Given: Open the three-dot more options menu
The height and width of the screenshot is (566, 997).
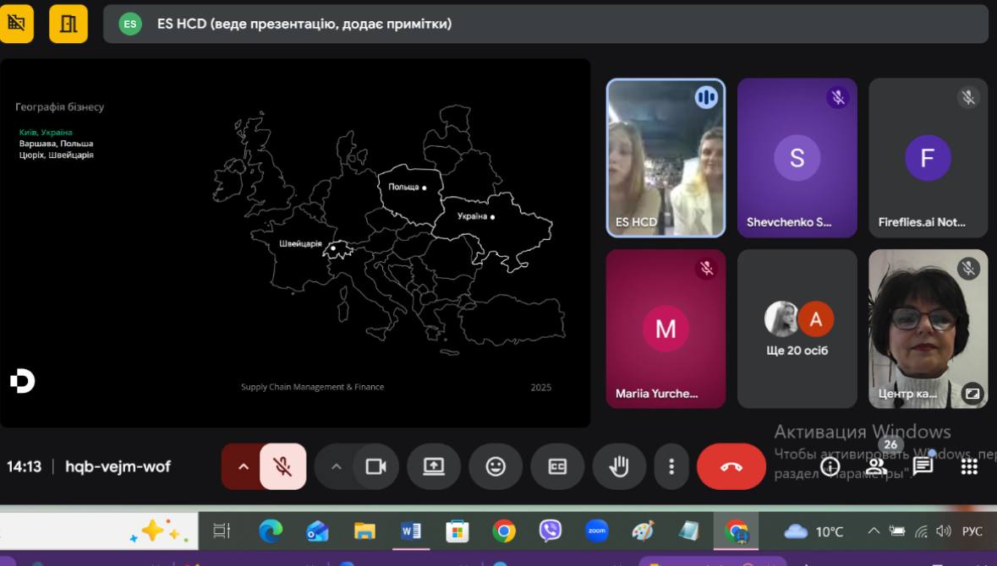Looking at the screenshot, I should [x=671, y=466].
